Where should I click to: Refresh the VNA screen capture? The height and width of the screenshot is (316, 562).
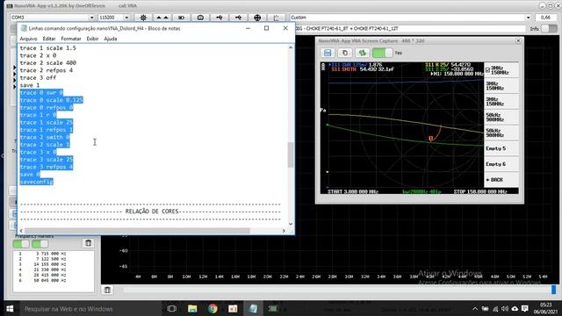tap(363, 53)
